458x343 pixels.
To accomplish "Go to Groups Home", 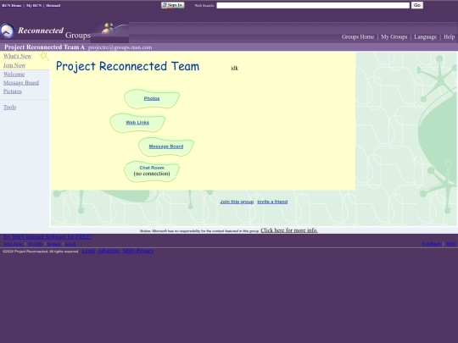I will click(358, 36).
